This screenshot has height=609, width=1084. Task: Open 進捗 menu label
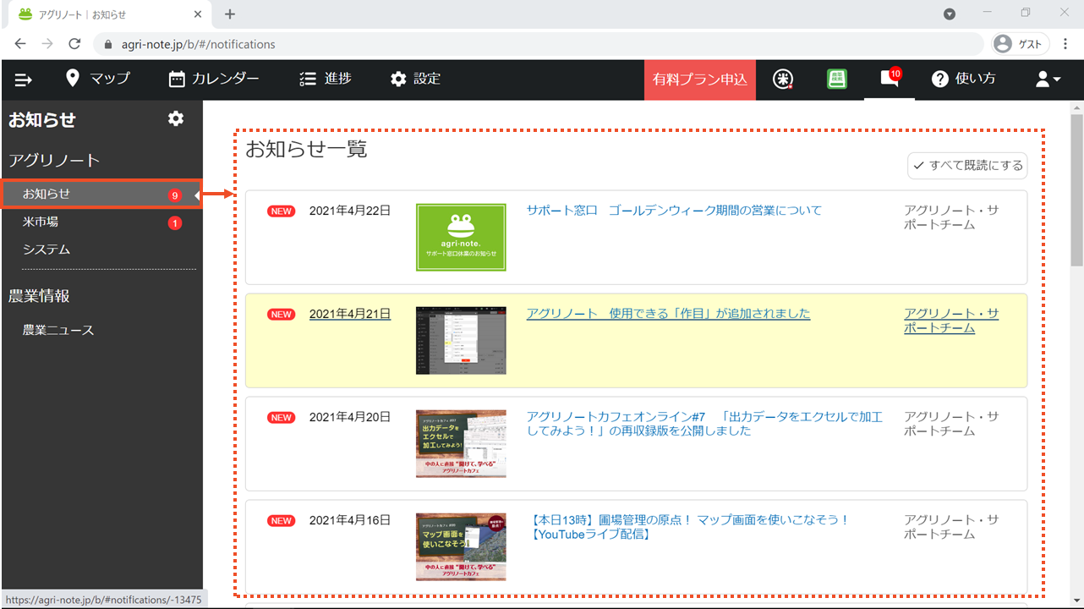coord(338,79)
